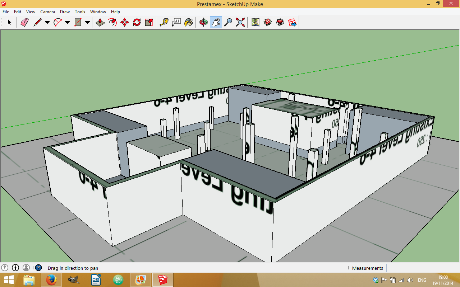Select the Eraser tool

click(x=24, y=23)
